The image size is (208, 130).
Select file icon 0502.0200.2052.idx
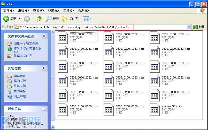coord(109,95)
